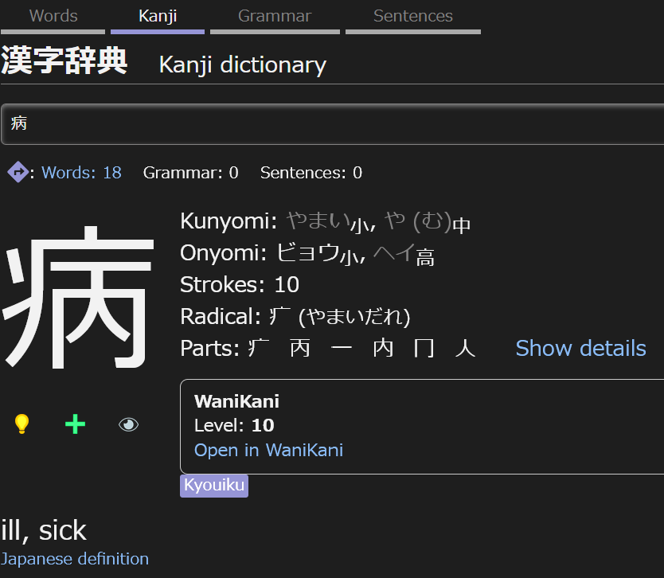Switch to the Sentences tab
The height and width of the screenshot is (578, 664).
point(412,15)
